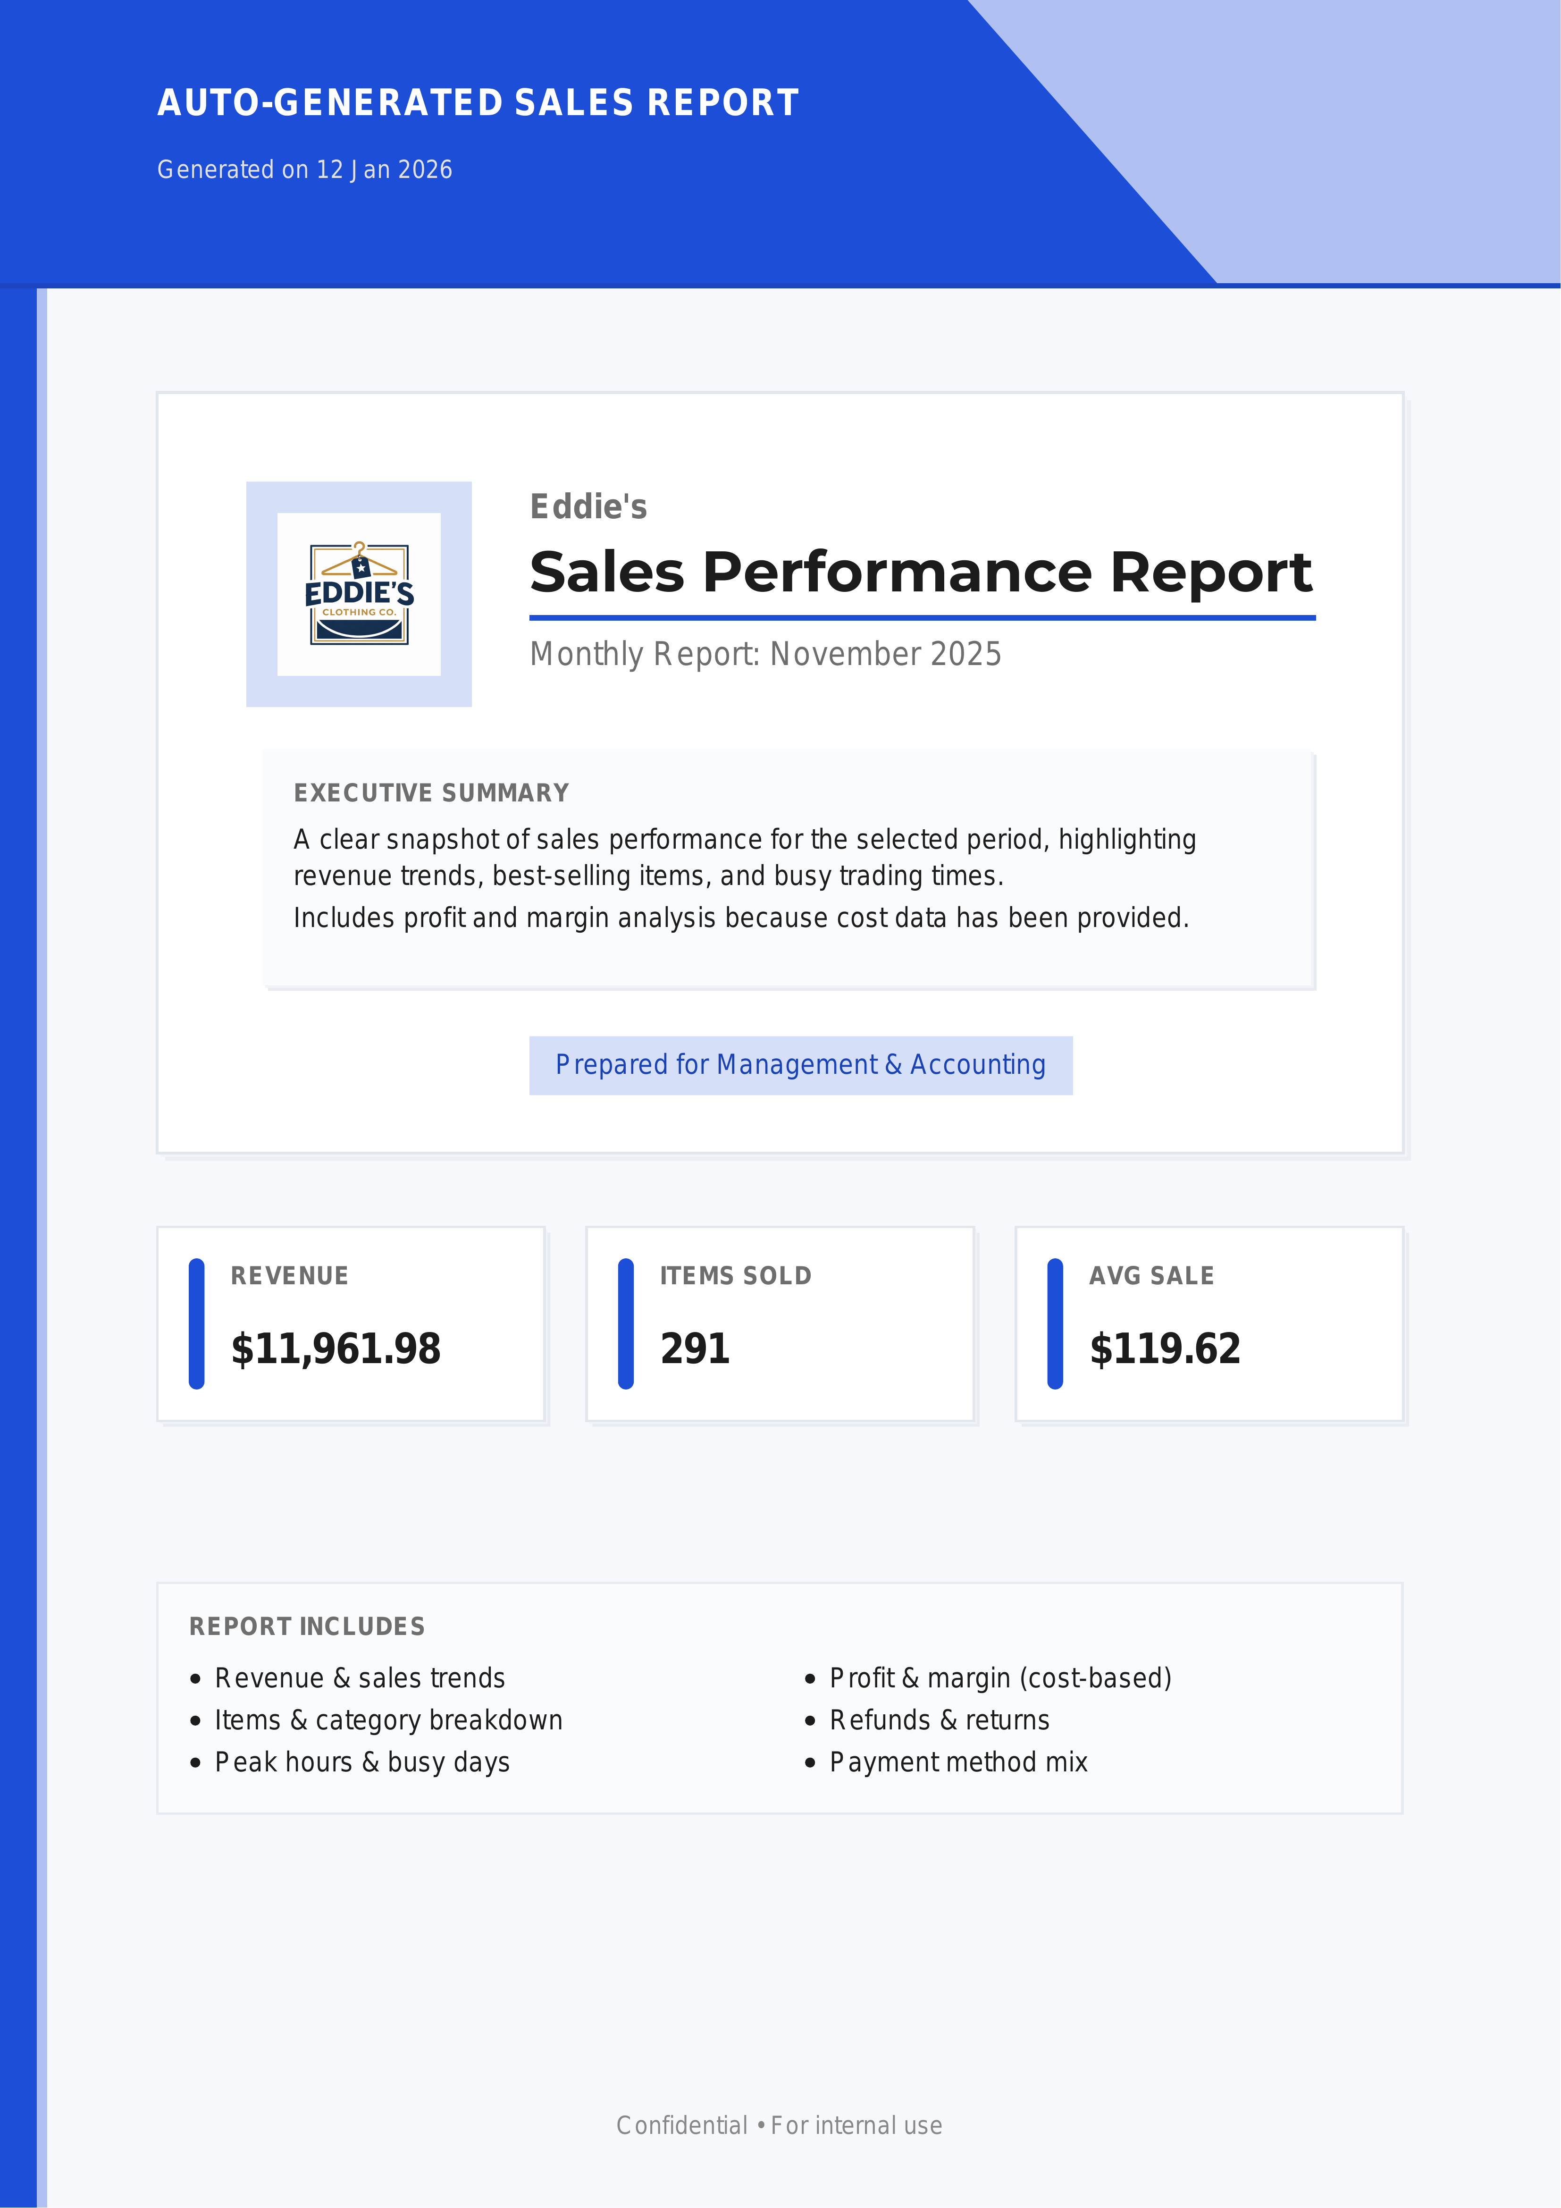Click the Items Sold card's blue bar
1561x2208 pixels.
coord(626,1323)
